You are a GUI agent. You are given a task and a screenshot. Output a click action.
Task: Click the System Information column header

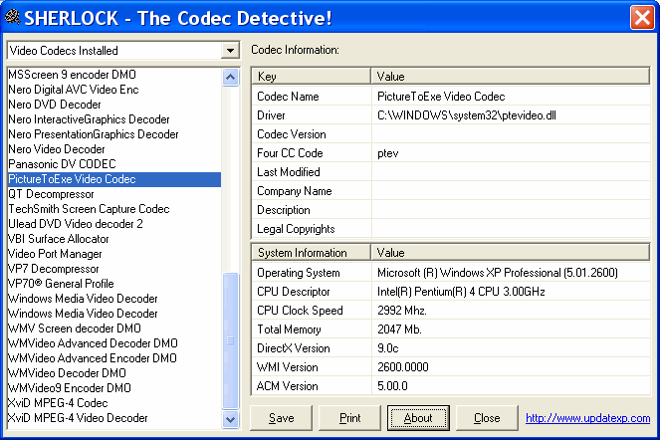click(x=311, y=253)
